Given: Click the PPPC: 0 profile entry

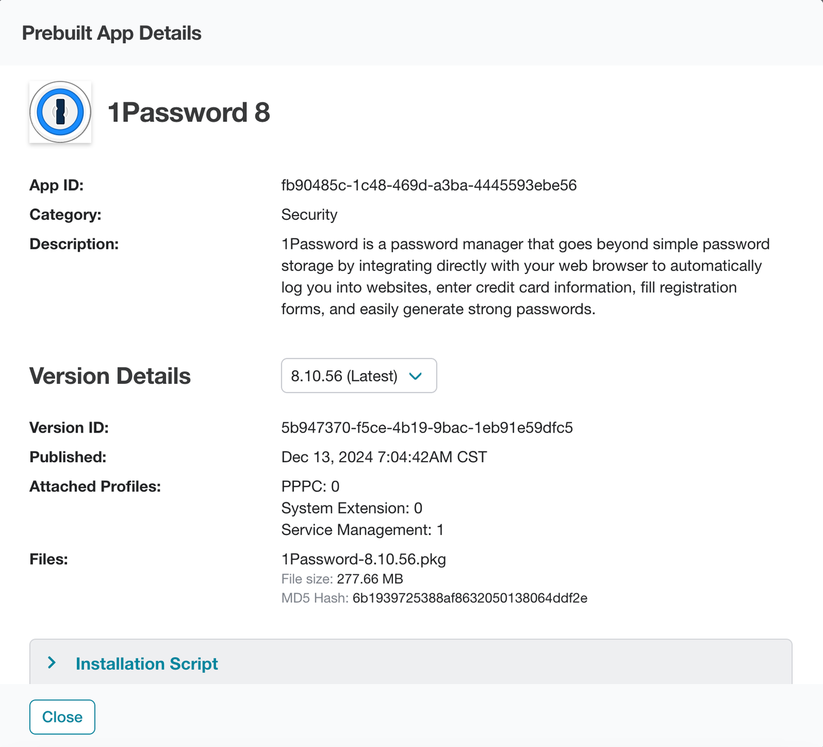Looking at the screenshot, I should [311, 487].
